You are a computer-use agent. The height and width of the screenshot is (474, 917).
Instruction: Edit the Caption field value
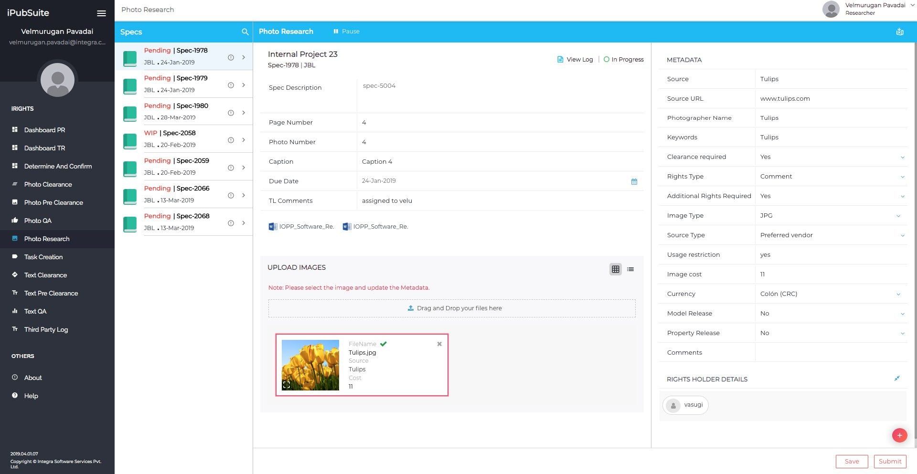click(500, 162)
